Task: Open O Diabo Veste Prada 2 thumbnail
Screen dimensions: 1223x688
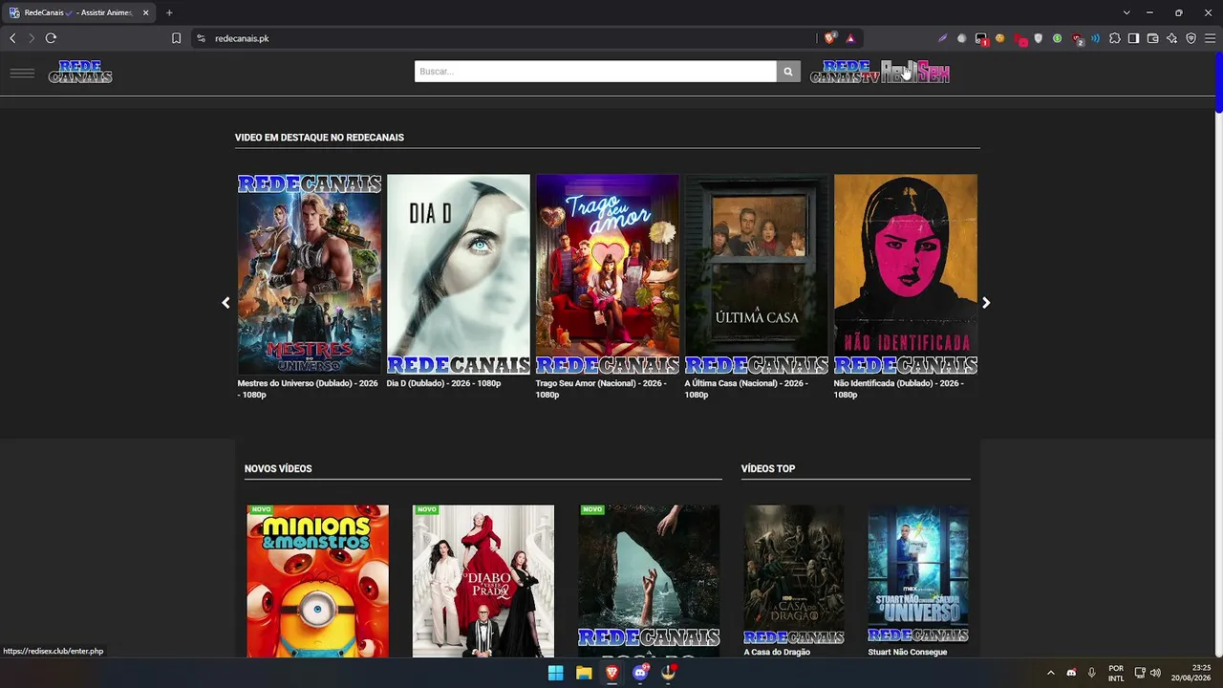Action: click(x=483, y=581)
